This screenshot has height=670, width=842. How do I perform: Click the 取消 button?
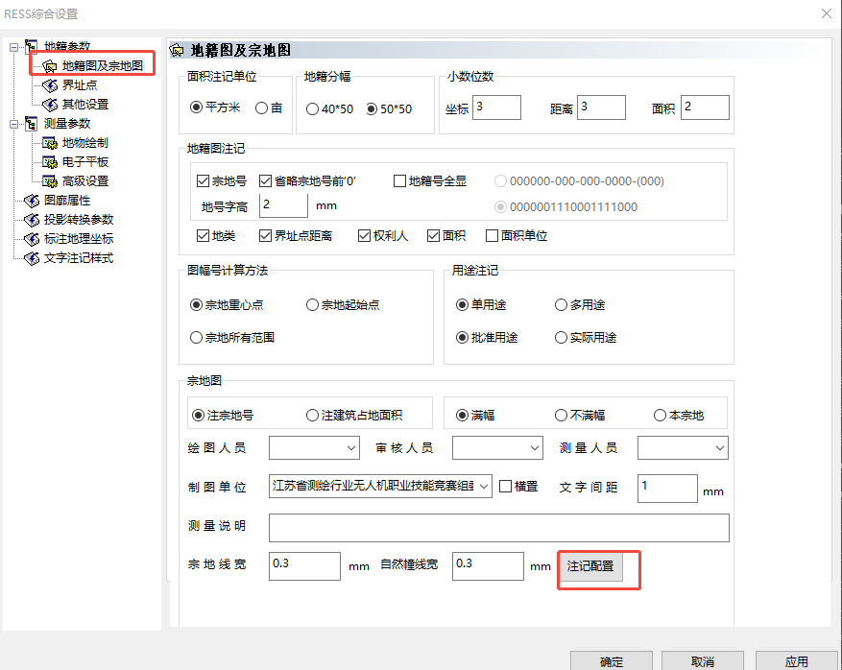point(703,660)
